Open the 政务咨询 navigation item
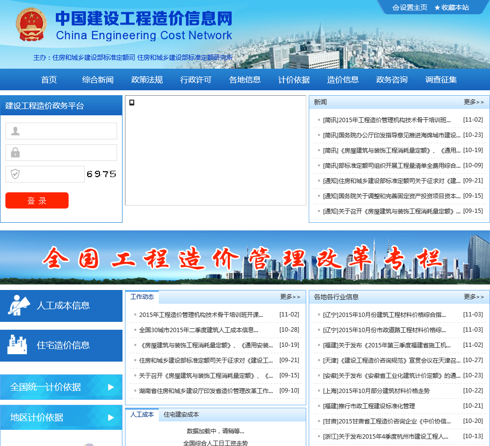The width and height of the screenshot is (490, 446). (x=392, y=80)
